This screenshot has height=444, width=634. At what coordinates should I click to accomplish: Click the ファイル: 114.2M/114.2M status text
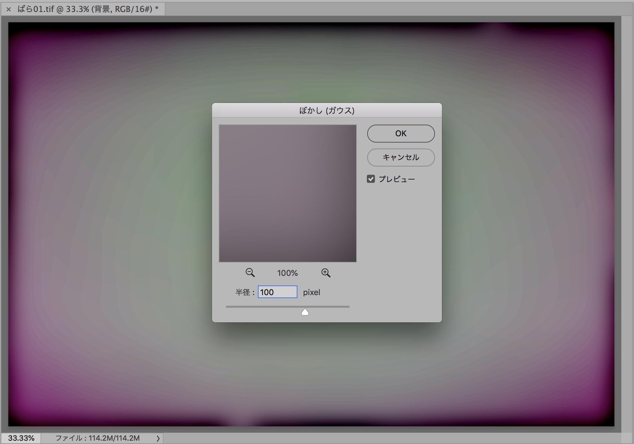[x=97, y=438]
